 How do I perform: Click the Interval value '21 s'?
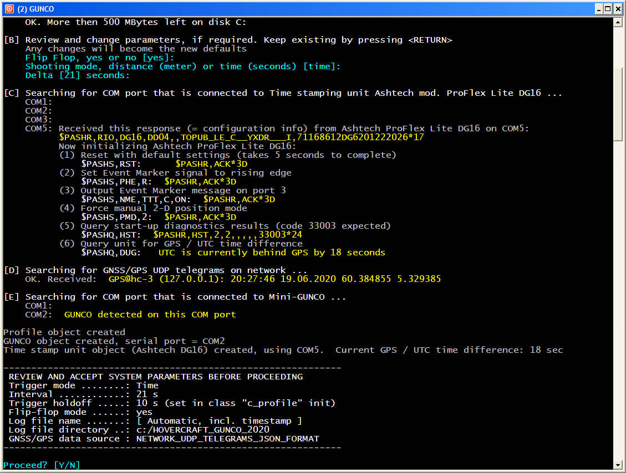[147, 394]
